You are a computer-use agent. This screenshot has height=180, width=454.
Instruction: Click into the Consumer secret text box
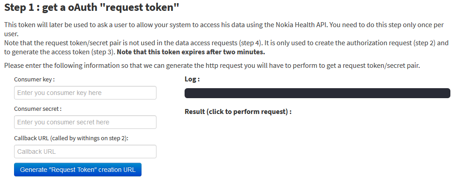click(85, 122)
